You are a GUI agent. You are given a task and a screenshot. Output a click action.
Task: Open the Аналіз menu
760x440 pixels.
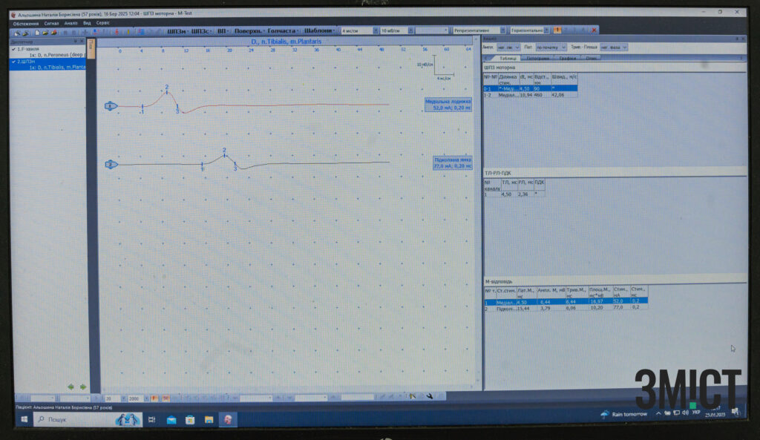tap(71, 23)
